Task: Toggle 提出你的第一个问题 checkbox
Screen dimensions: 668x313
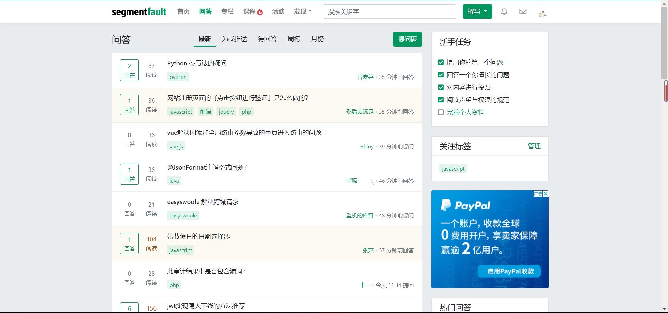Action: pos(440,63)
